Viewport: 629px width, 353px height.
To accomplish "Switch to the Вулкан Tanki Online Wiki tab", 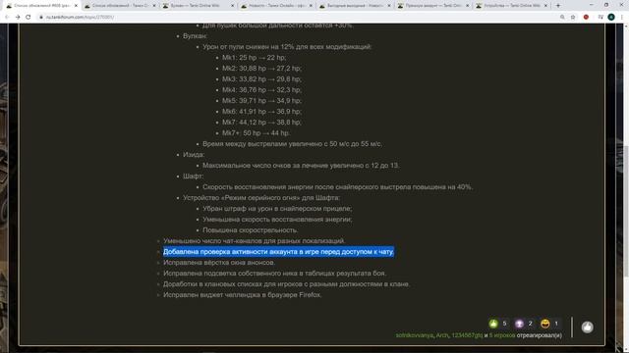I will click(x=198, y=6).
